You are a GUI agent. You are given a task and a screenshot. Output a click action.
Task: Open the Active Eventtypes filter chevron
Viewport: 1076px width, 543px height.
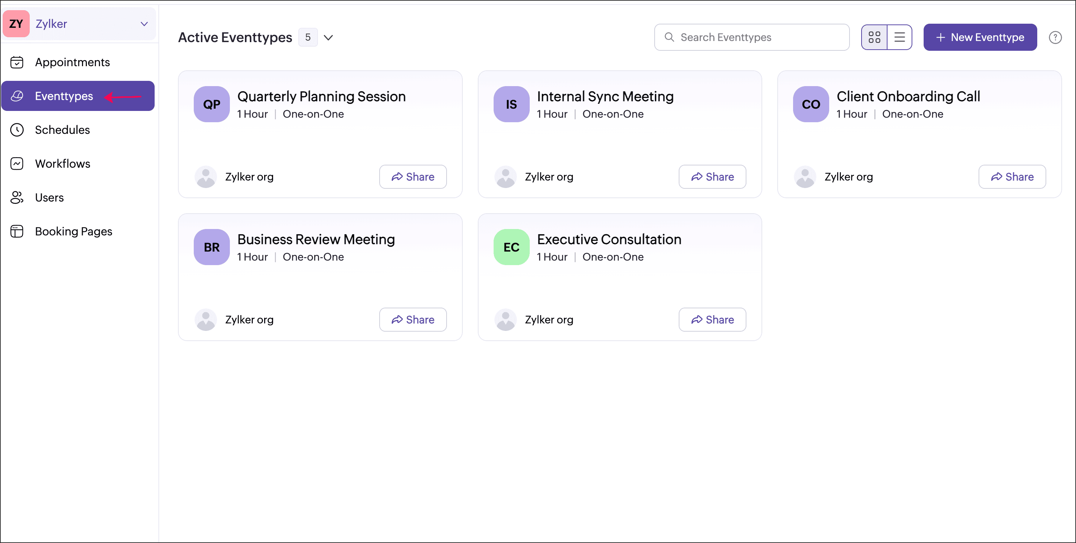[x=328, y=38]
